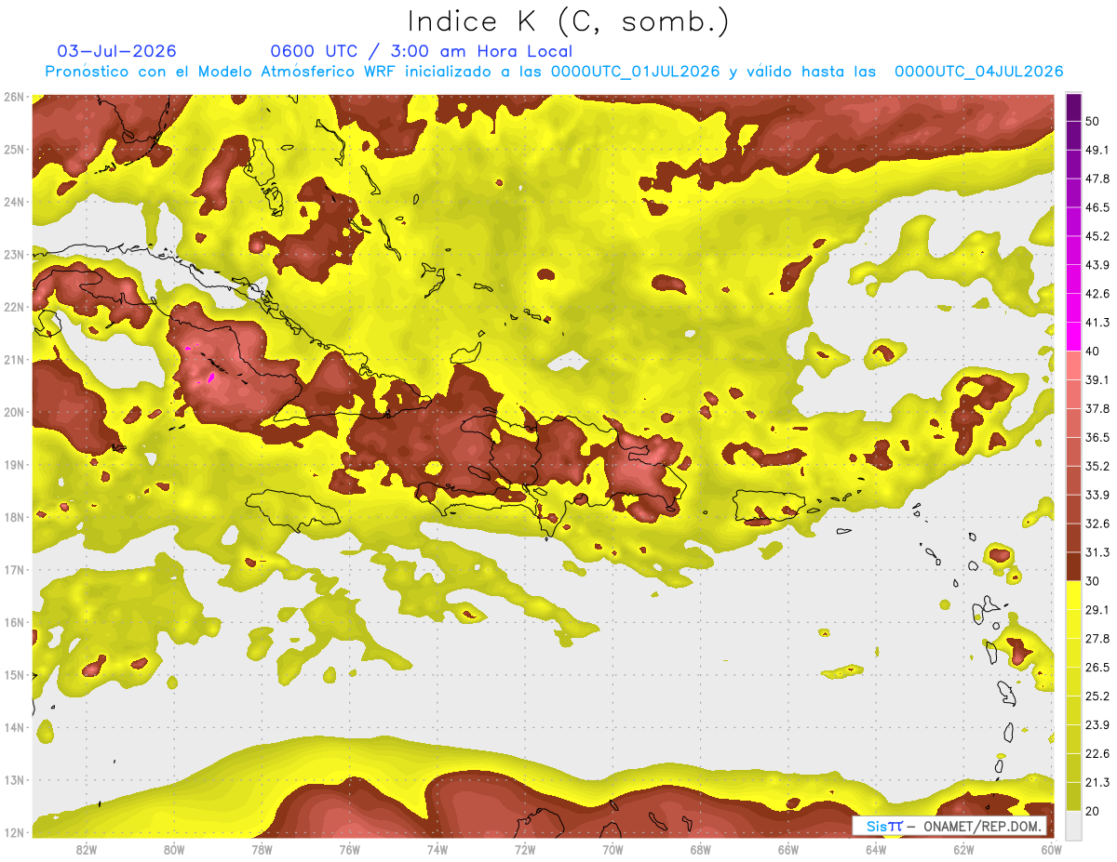This screenshot has height=862, width=1117.
Task: Click the "70W" longitude label
Action: pos(612,850)
